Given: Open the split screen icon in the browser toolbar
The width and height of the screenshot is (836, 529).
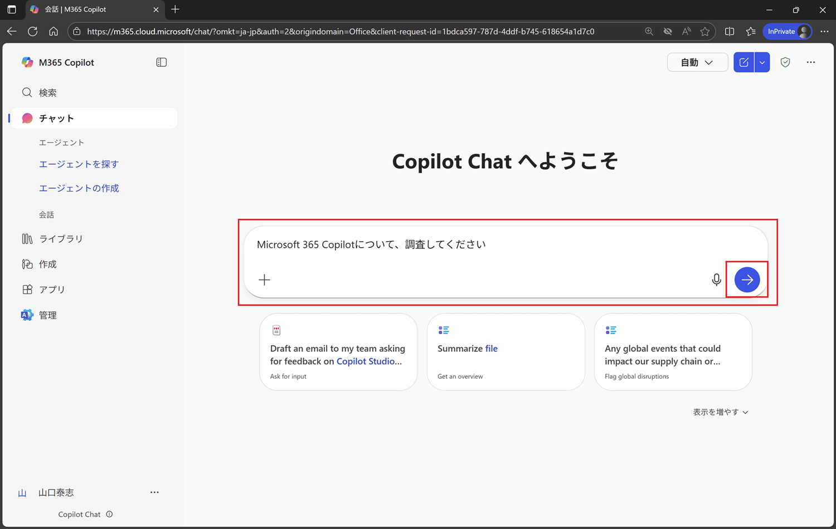Looking at the screenshot, I should click(730, 32).
